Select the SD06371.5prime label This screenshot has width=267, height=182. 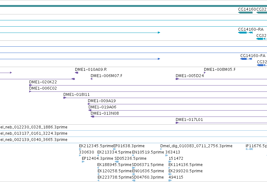[148, 165]
